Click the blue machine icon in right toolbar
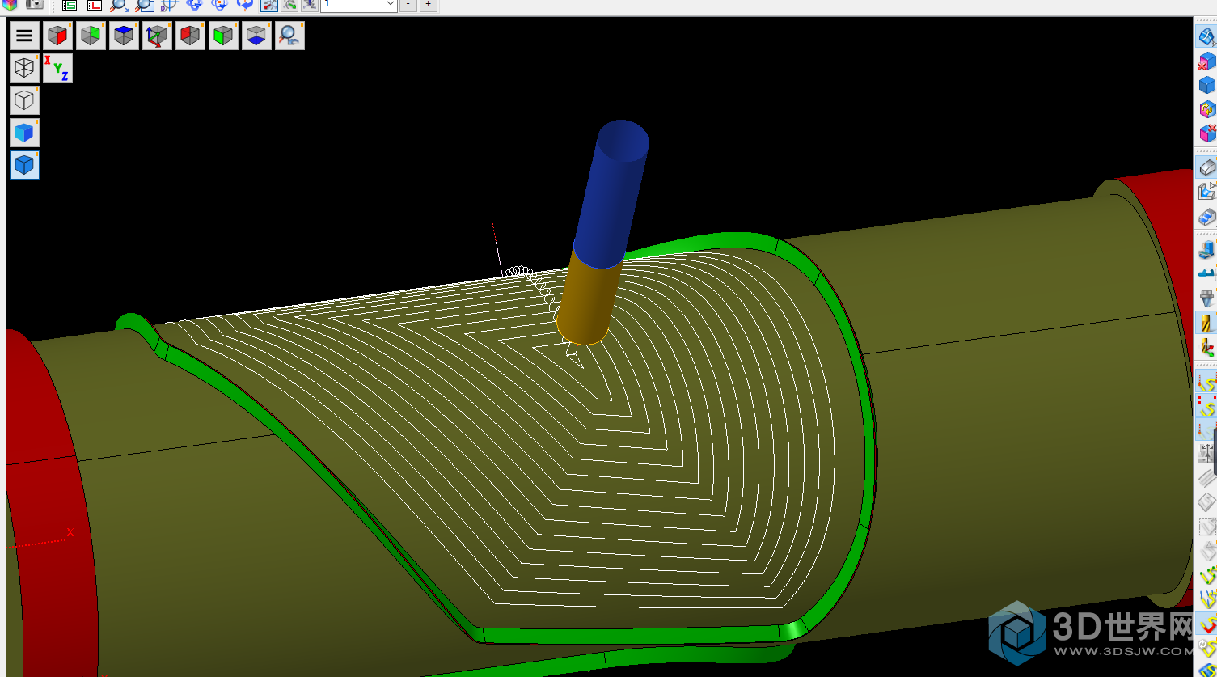The image size is (1217, 677). click(1206, 250)
